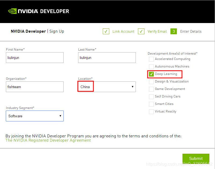
Task: Click the Development Area(s) of Interest label
Action: click(173, 54)
